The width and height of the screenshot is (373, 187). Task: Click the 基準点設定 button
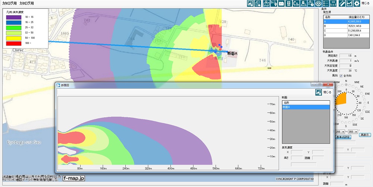point(343,137)
